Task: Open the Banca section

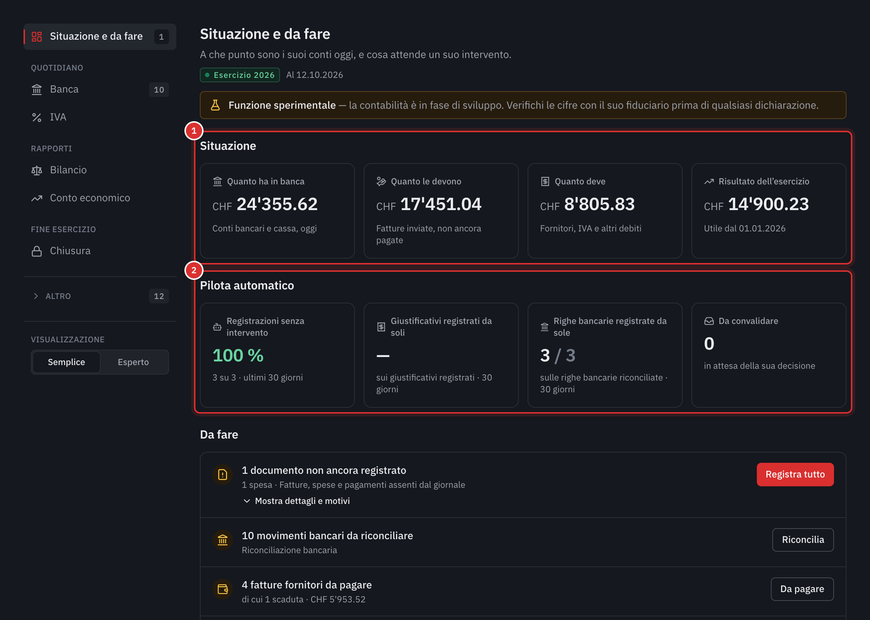Action: 100,90
